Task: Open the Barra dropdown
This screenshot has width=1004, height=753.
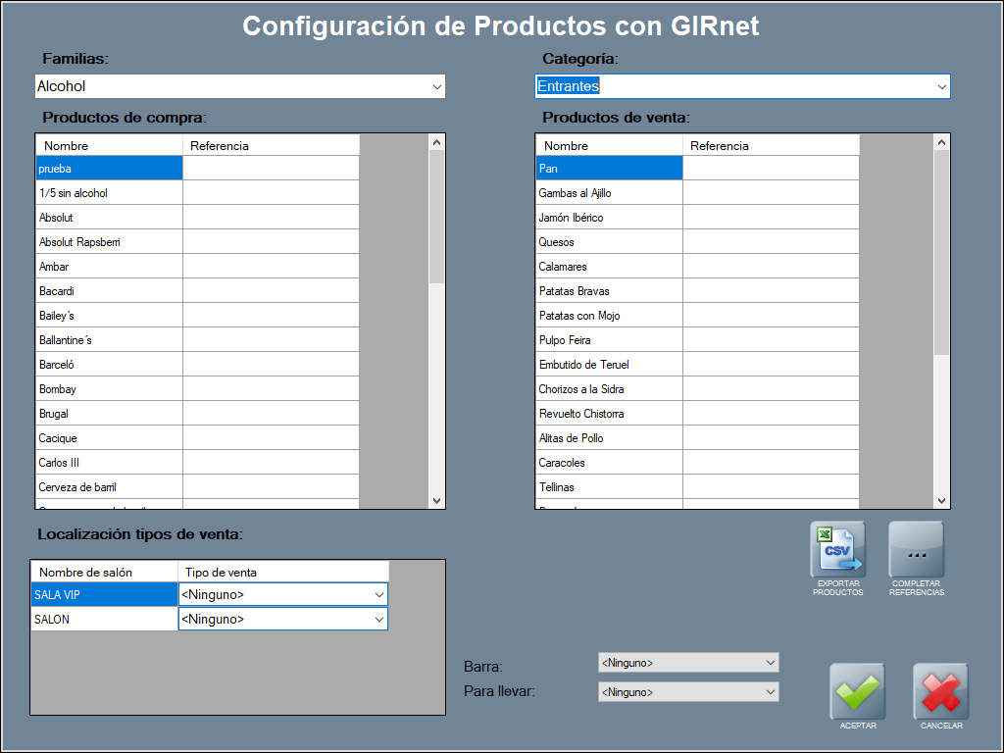Action: pyautogui.click(x=769, y=663)
